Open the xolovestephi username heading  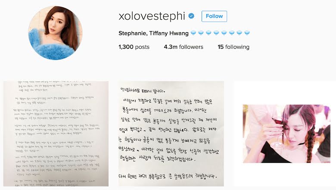[152, 16]
